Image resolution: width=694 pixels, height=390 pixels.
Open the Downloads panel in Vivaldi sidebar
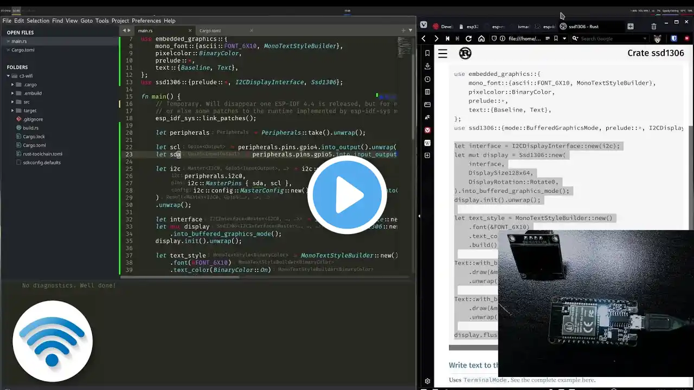(x=427, y=66)
